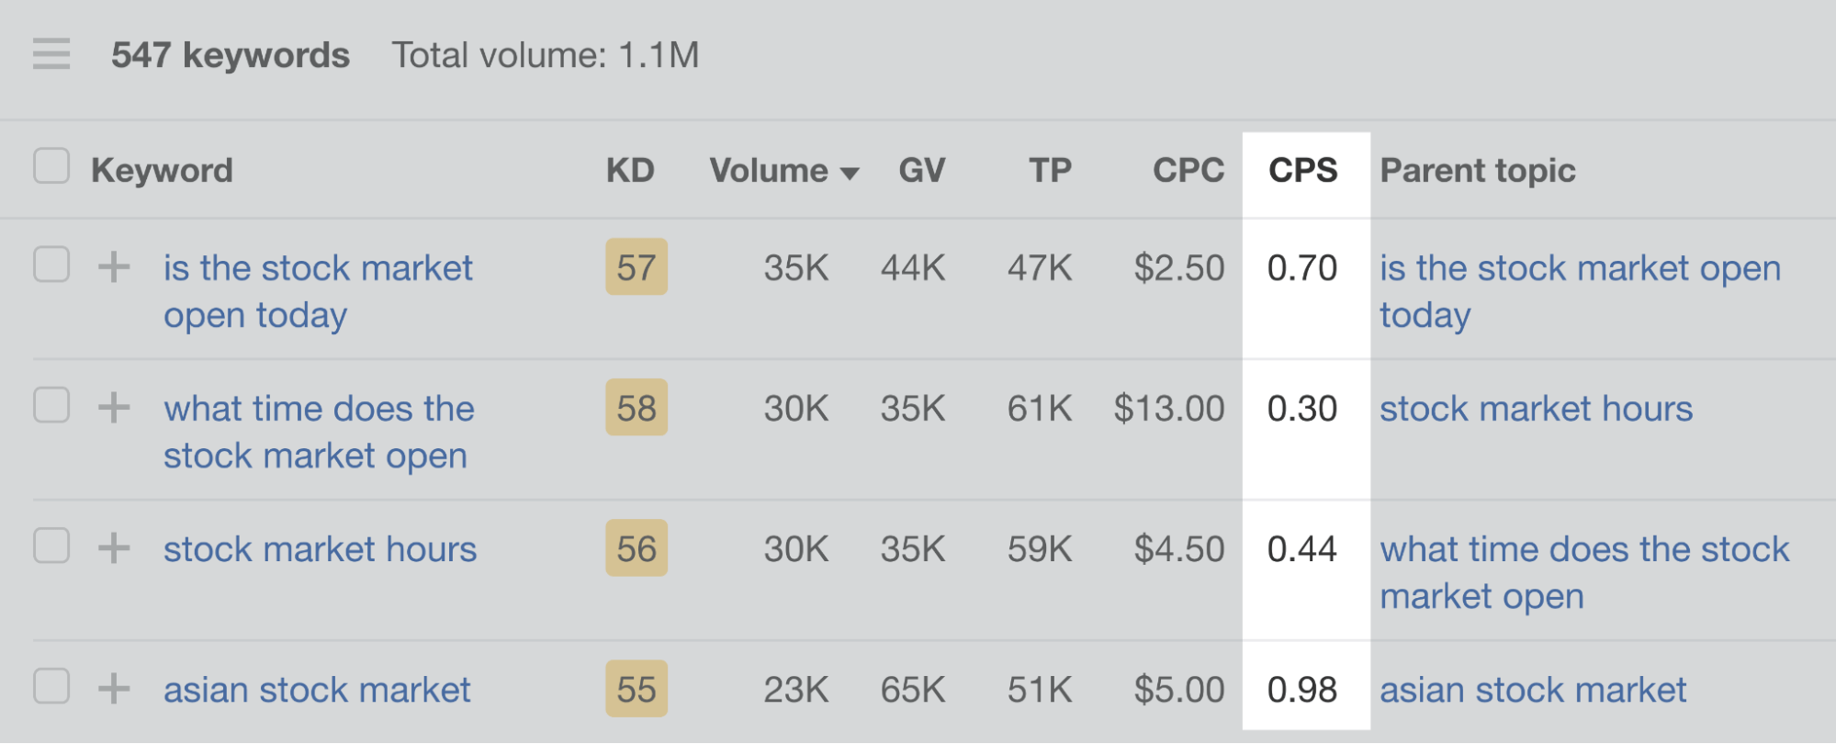
Task: Click the Parent topic column header
Action: click(x=1477, y=170)
